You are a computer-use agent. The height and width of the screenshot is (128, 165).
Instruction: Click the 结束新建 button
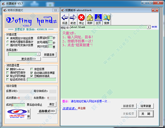[146, 106]
